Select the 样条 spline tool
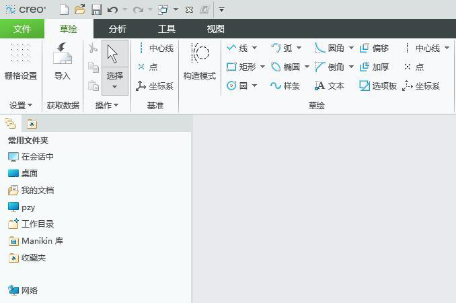Viewport: 456px width, 303px height. (x=285, y=86)
